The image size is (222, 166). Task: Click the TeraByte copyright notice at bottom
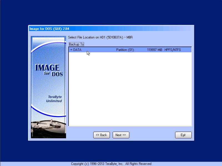pyautogui.click(x=111, y=164)
